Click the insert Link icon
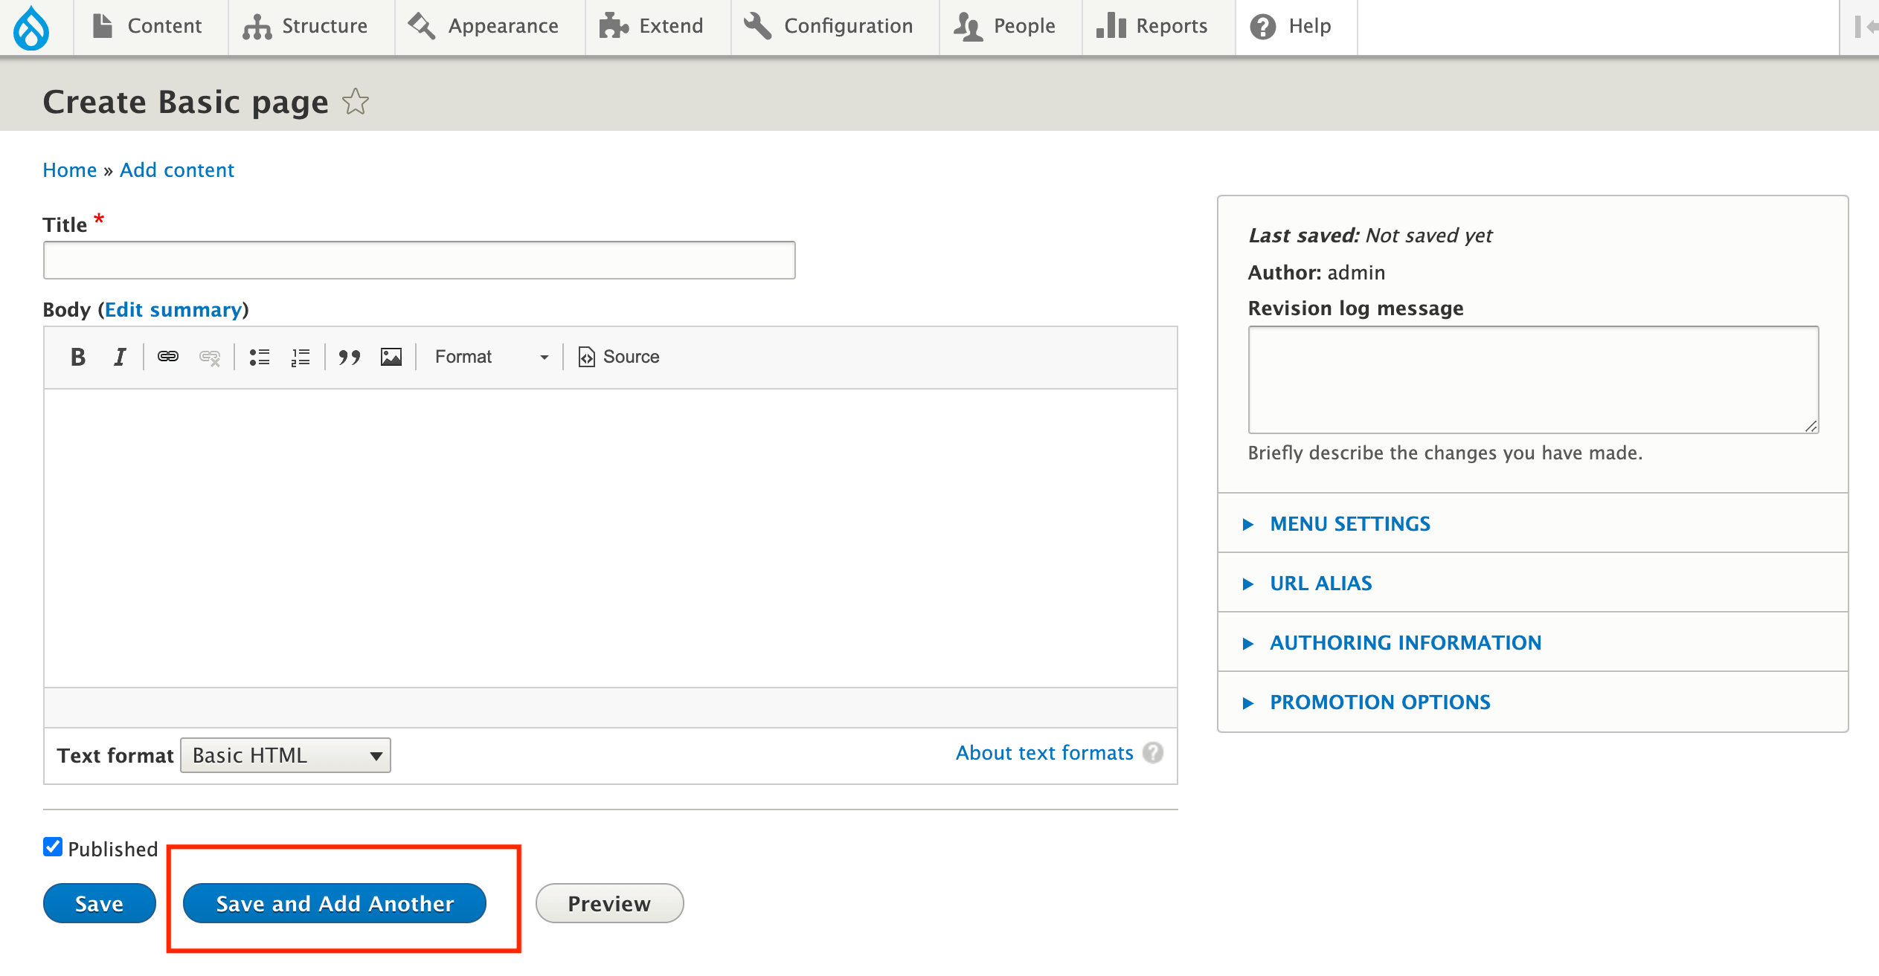This screenshot has width=1879, height=976. [168, 357]
